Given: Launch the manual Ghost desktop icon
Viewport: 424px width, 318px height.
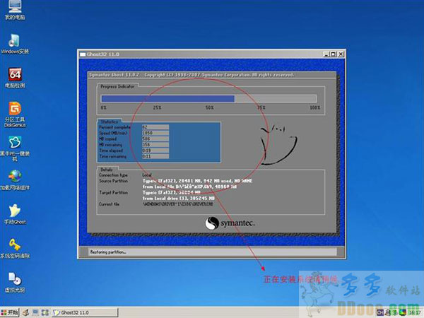Looking at the screenshot, I should point(15,214).
